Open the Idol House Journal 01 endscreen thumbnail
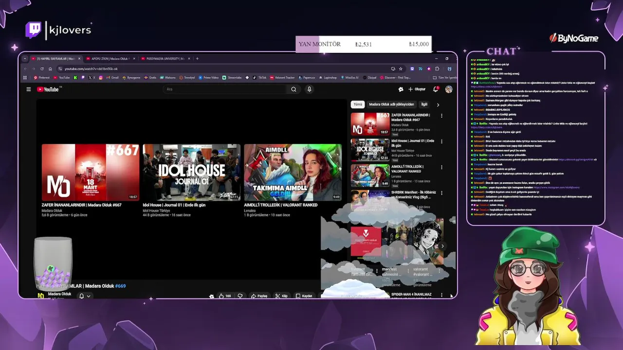 (192, 172)
